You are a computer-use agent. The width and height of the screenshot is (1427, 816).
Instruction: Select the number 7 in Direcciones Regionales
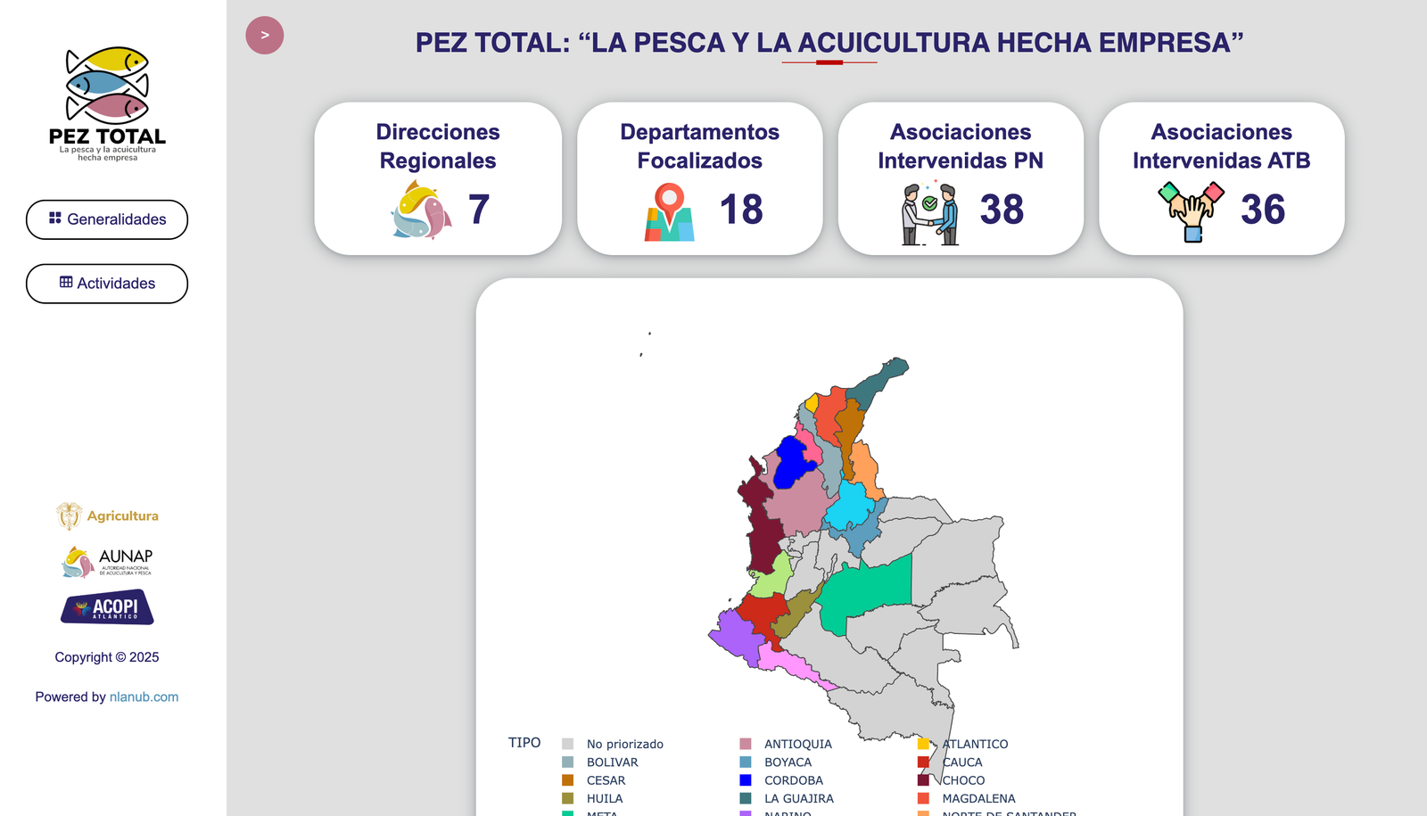click(x=479, y=210)
